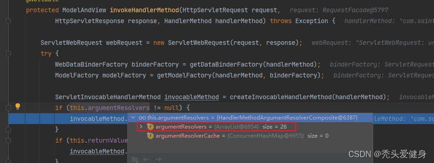Image resolution: width=434 pixels, height=163 pixels.
Task: Click invocableMethod on the highlighted execution line
Action: [97, 119]
